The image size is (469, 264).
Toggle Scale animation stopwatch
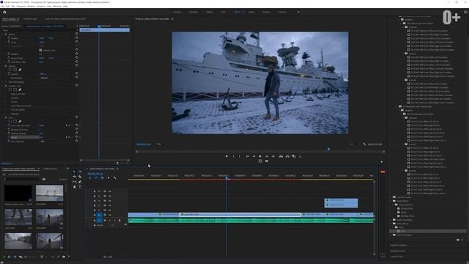click(9, 43)
